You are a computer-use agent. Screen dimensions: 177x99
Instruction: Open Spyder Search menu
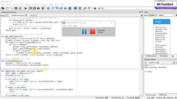pyautogui.click(x=9, y=5)
